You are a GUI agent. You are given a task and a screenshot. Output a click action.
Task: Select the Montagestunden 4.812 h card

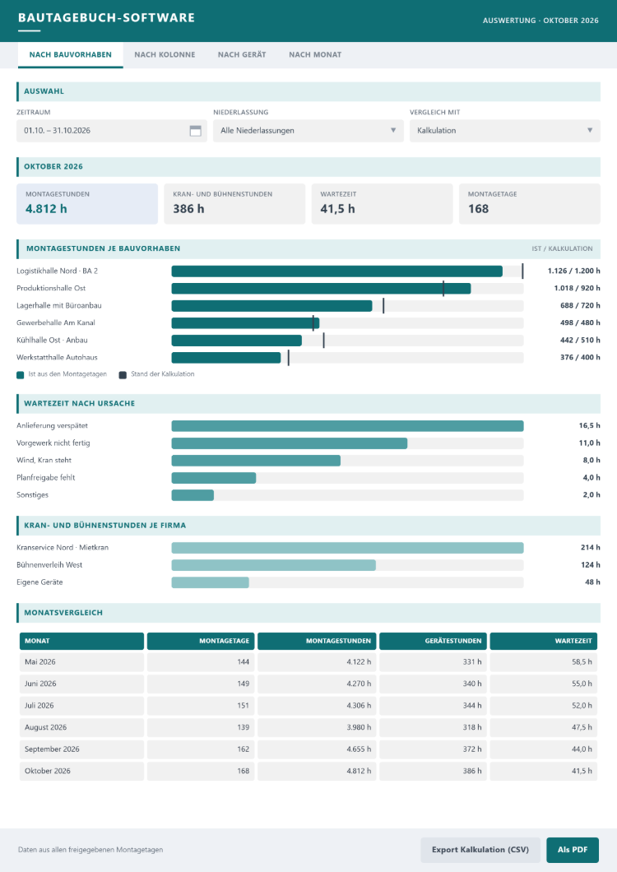click(87, 203)
